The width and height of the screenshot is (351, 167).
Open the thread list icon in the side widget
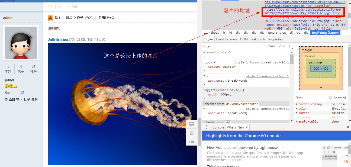coord(192,141)
